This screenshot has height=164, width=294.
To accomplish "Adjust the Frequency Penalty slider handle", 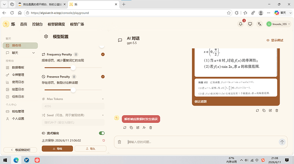I will click(x=73, y=68).
